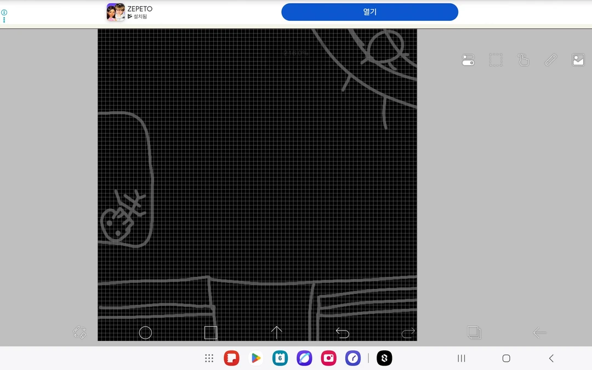Viewport: 592px width, 370px height.
Task: Tap the upward arrow icon
Action: pos(277,332)
